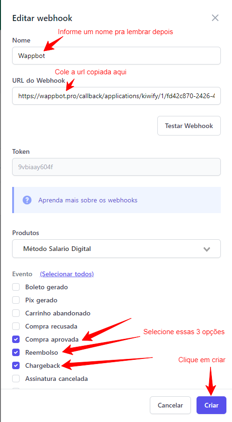Focus the Nome field containing Wappbot
The image size is (232, 422).
point(116,56)
